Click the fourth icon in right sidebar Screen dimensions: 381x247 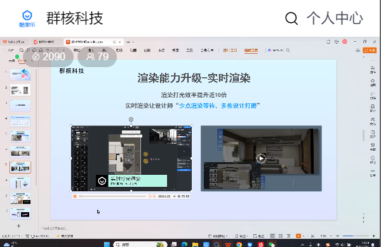coord(373,108)
